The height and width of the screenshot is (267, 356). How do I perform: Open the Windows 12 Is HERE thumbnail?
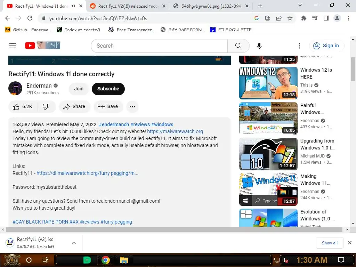(268, 83)
